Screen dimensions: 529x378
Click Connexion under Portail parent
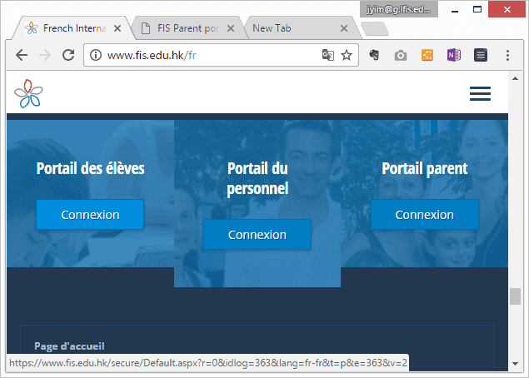(x=424, y=215)
